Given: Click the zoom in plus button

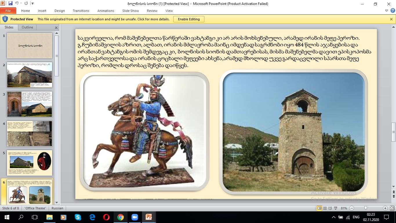Looking at the screenshot, I should 385,208.
